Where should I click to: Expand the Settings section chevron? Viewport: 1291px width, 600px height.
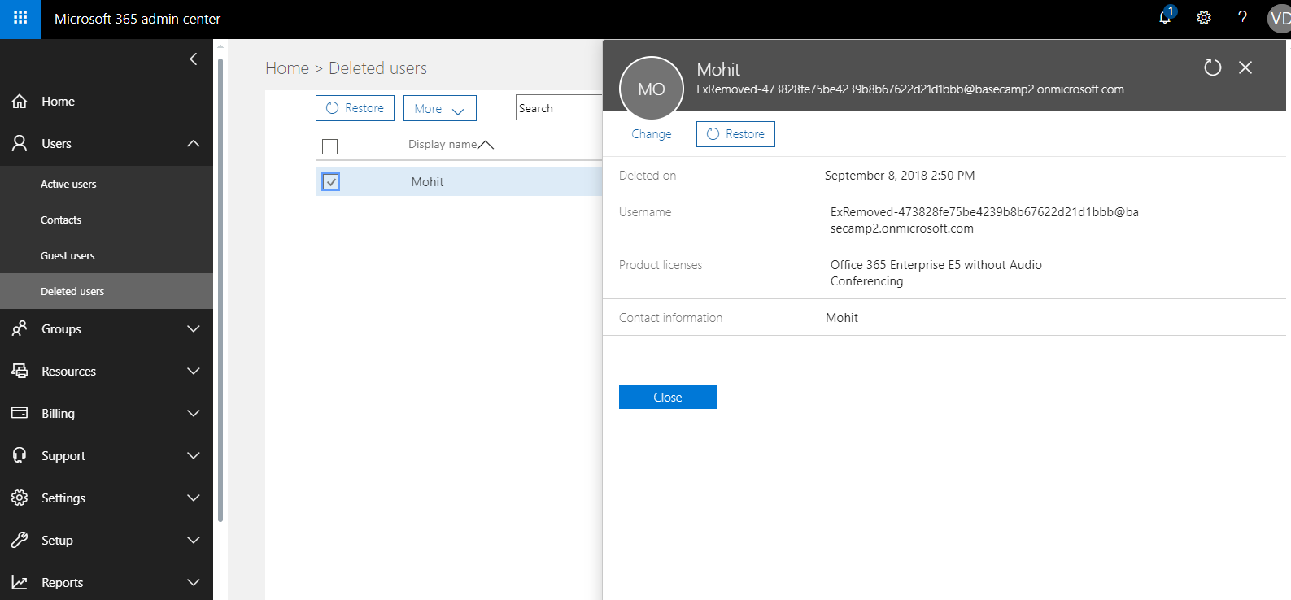[194, 498]
